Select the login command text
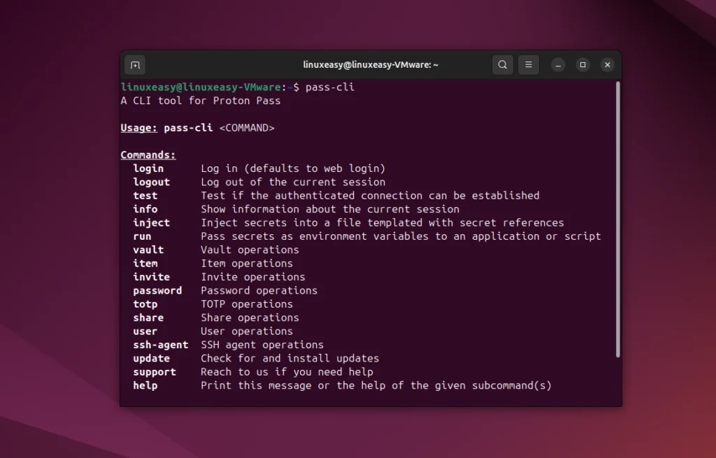The image size is (716, 458). (x=148, y=168)
